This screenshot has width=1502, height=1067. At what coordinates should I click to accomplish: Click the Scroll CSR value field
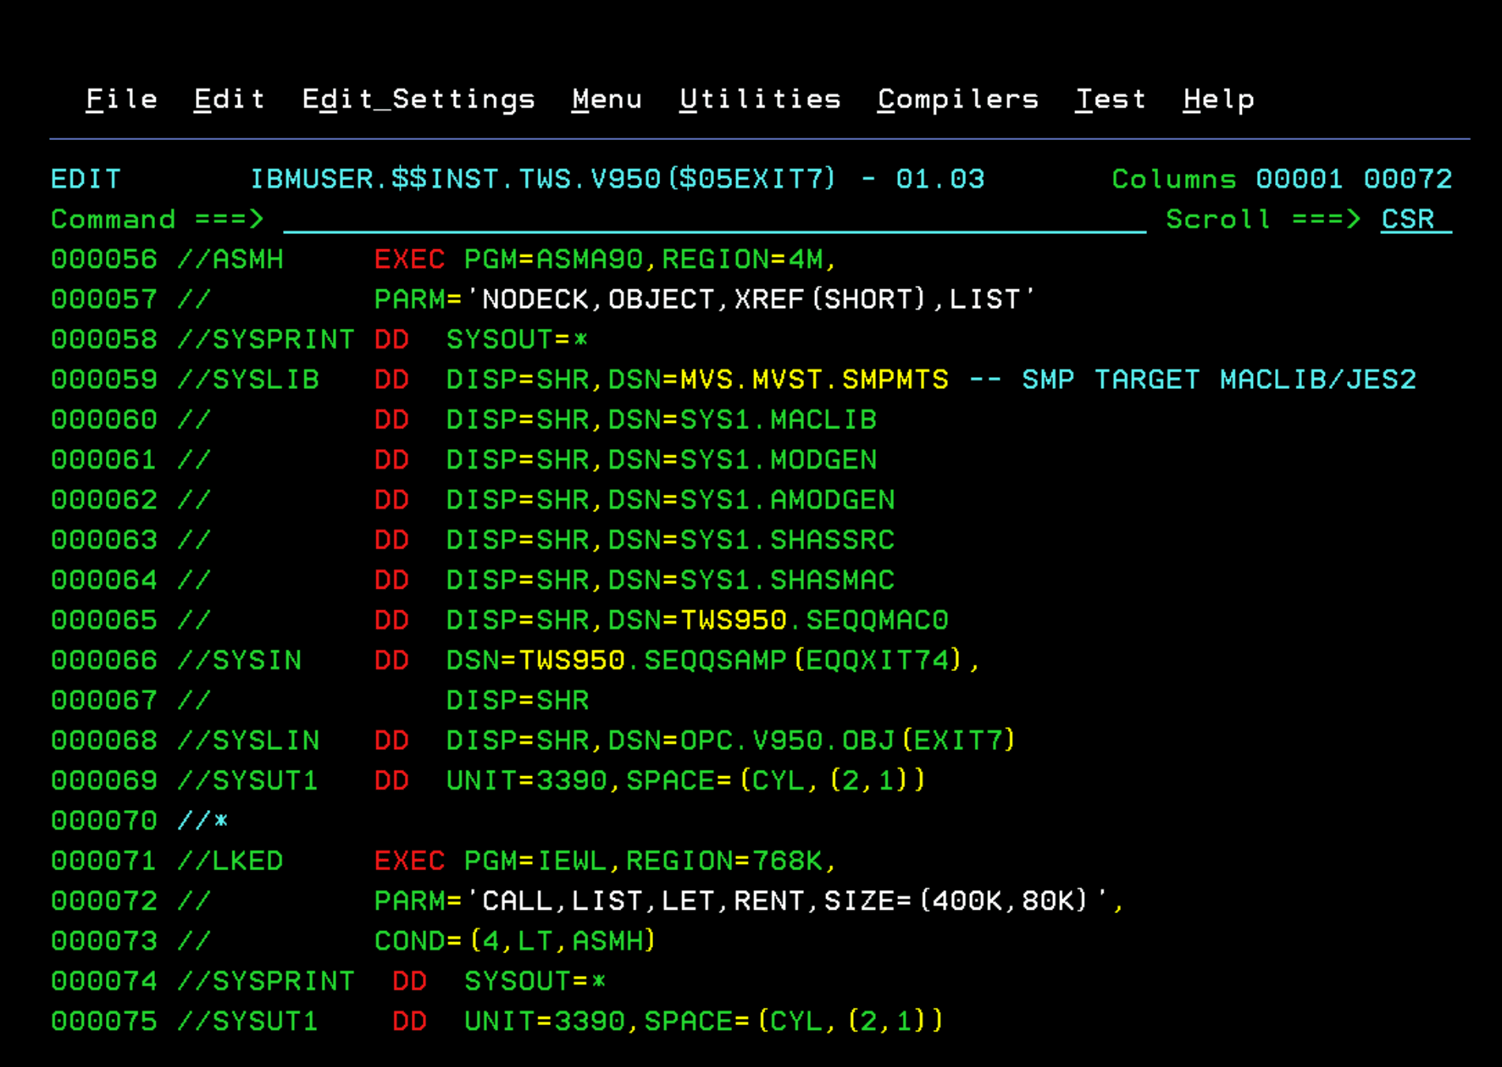[1414, 220]
